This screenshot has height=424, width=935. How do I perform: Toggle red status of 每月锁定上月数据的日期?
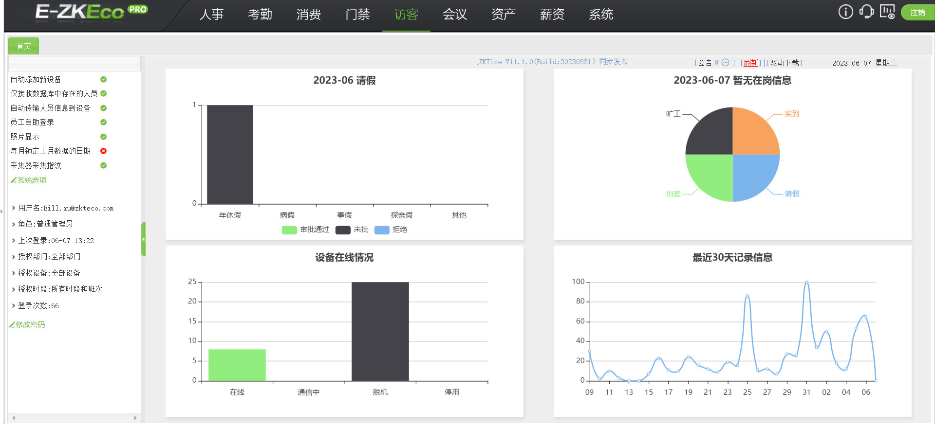coord(103,151)
